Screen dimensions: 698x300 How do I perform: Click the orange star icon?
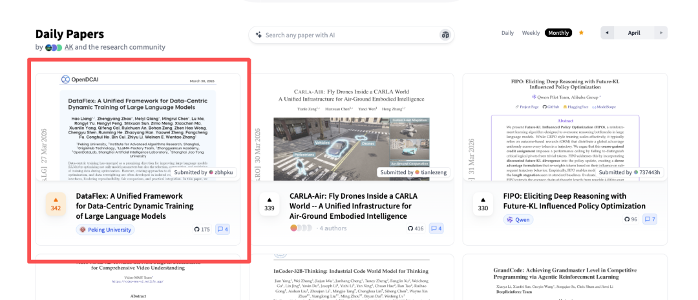[581, 33]
